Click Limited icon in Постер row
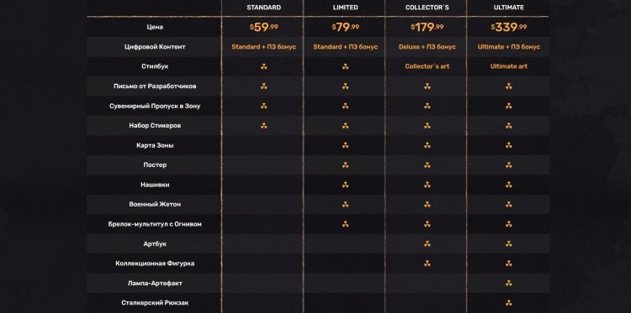This screenshot has height=313, width=631. click(x=345, y=165)
